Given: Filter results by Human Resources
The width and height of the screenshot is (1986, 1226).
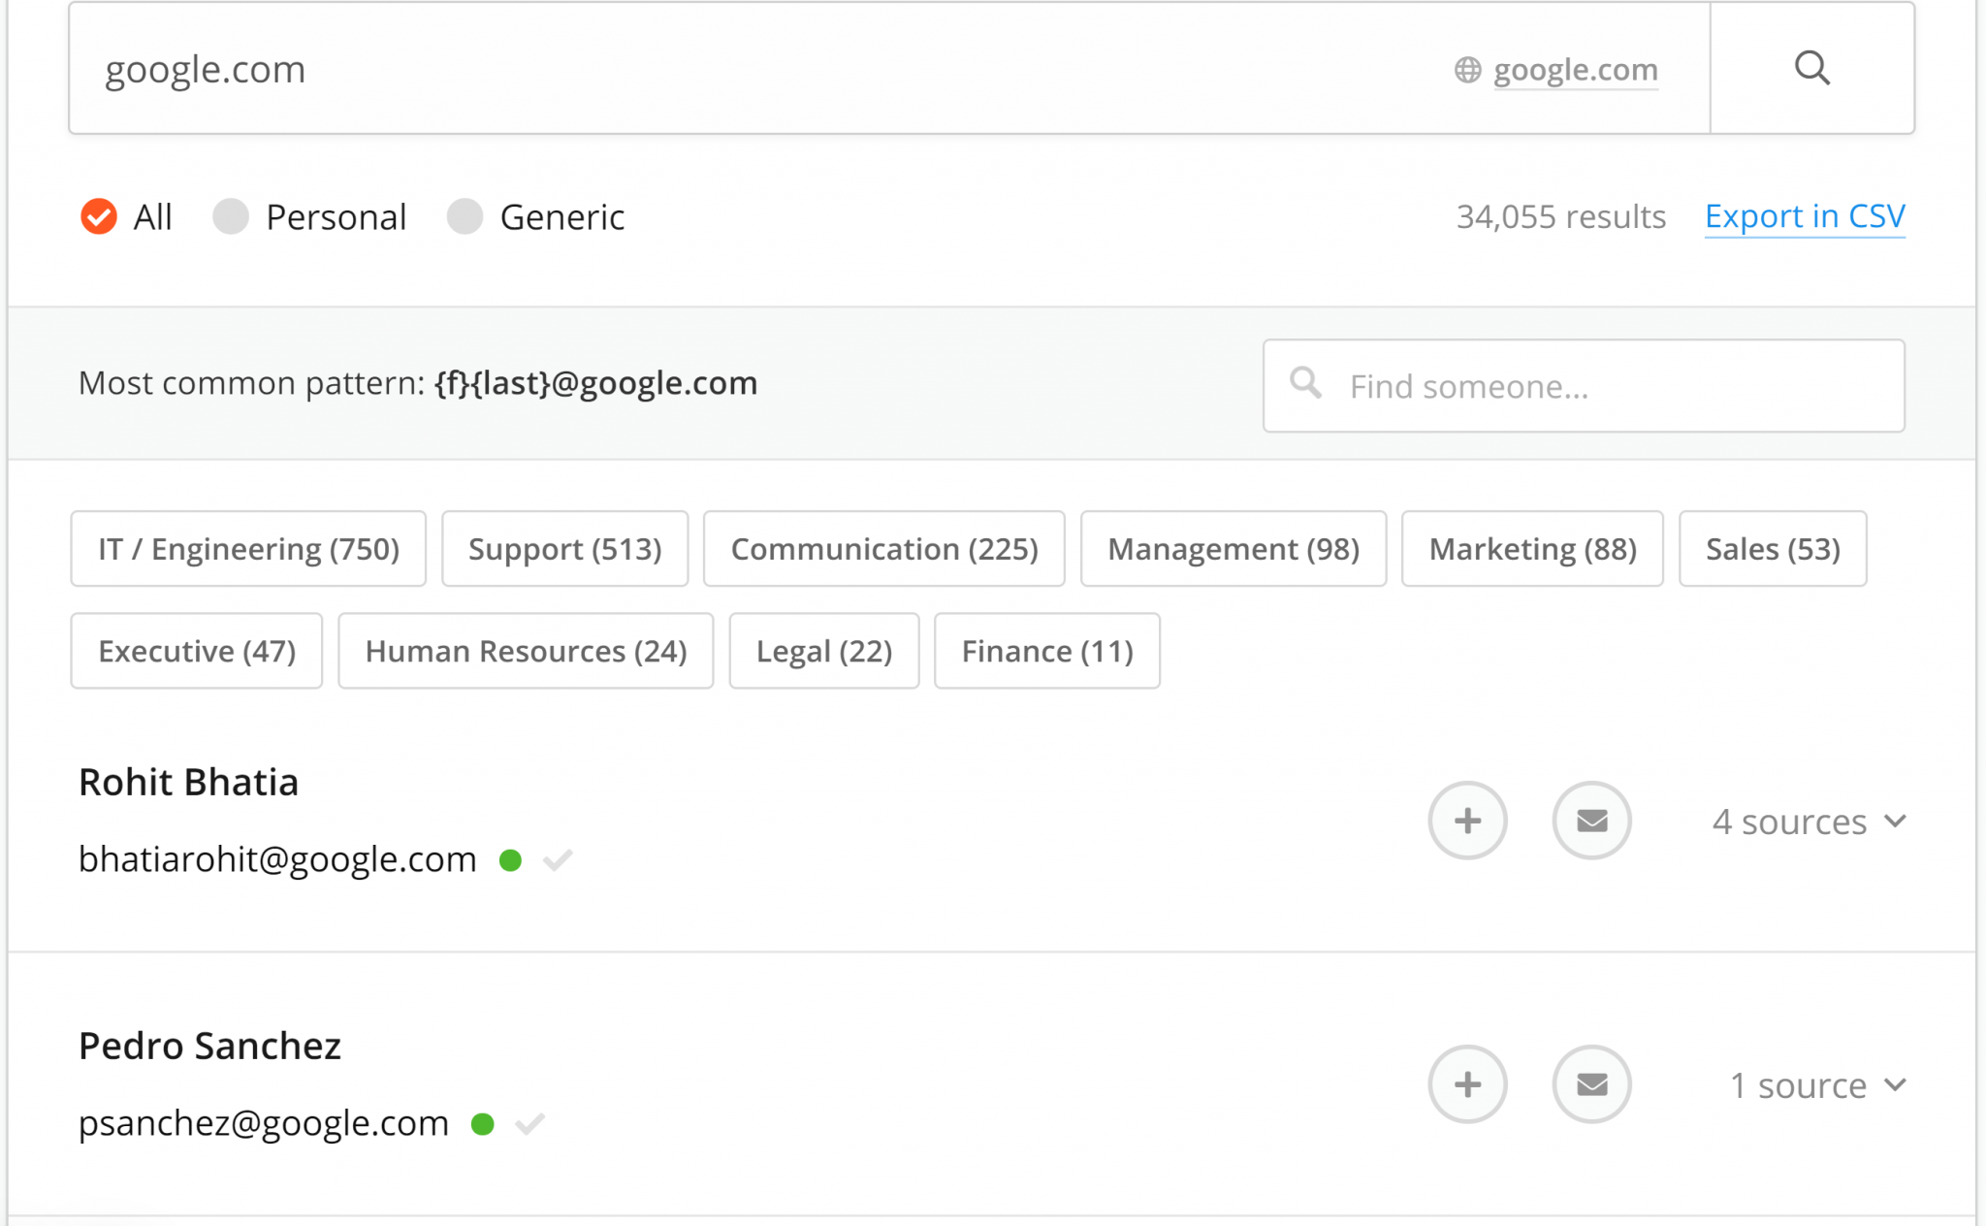Looking at the screenshot, I should coord(525,651).
